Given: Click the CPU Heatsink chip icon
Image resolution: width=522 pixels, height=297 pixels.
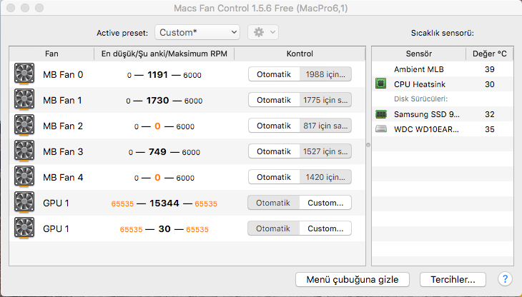Looking at the screenshot, I should coord(381,84).
